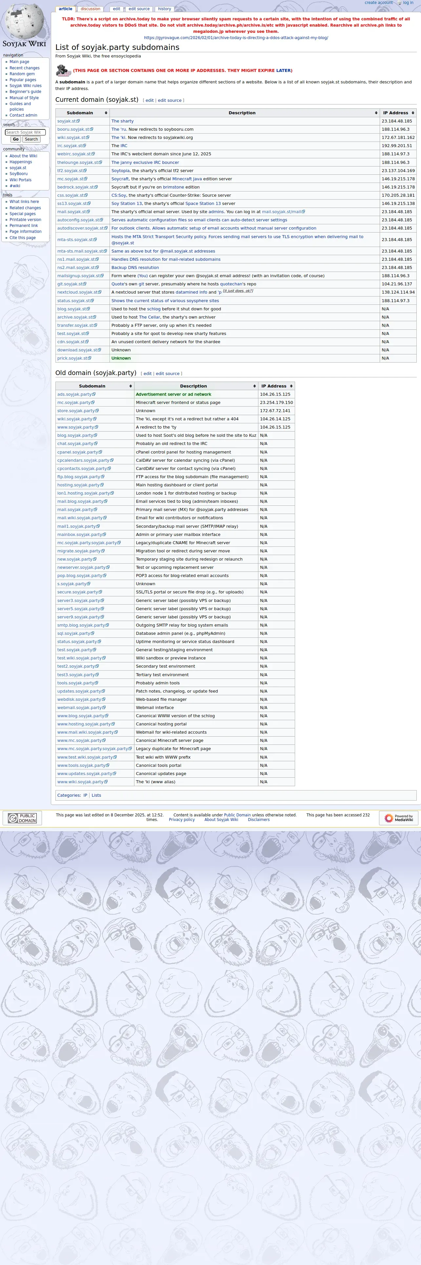Open Recent changes link
The width and height of the screenshot is (421, 1265).
25,68
